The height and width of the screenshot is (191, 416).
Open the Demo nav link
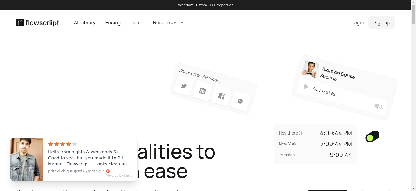137,22
